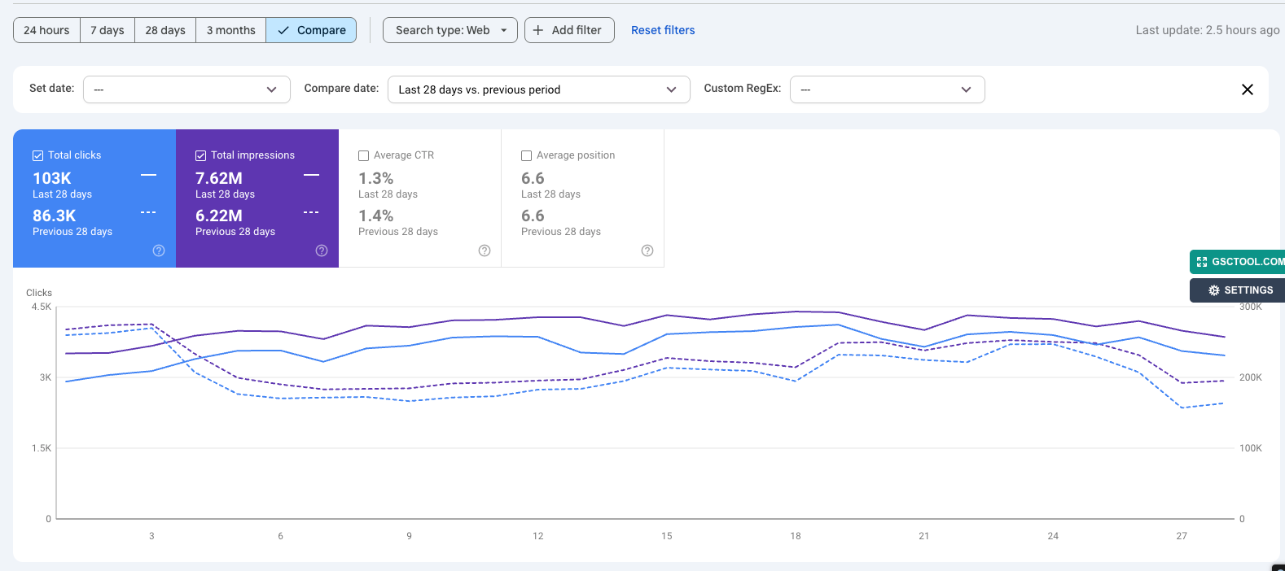This screenshot has width=1285, height=571.
Task: Select the 3 months date range tab
Action: tap(230, 30)
